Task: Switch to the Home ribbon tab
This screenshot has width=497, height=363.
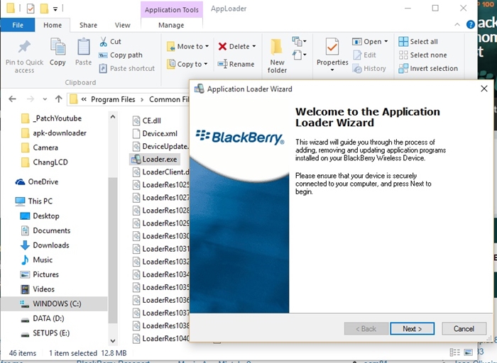Action: (x=53, y=25)
